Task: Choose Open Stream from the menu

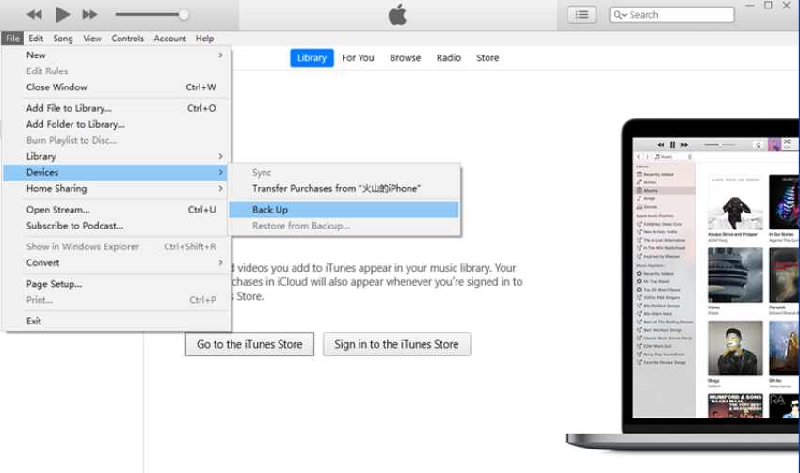Action: tap(117, 210)
